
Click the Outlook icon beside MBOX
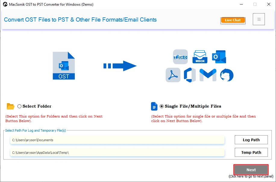click(x=219, y=57)
